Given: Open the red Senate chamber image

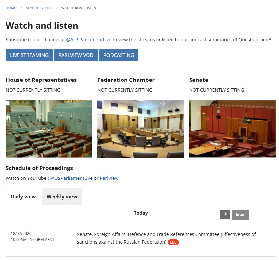Looking at the screenshot, I should point(232,129).
